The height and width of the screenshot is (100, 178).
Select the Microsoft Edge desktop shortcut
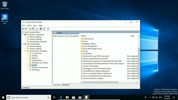coord(5,19)
